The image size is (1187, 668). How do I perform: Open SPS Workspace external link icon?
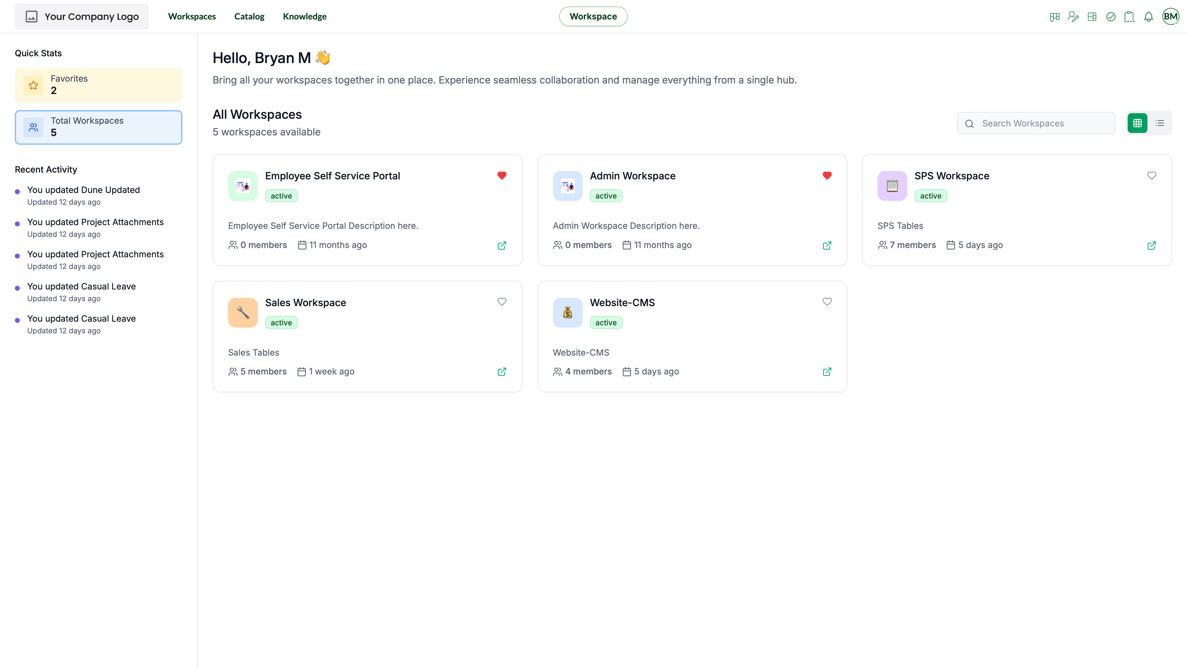1151,245
